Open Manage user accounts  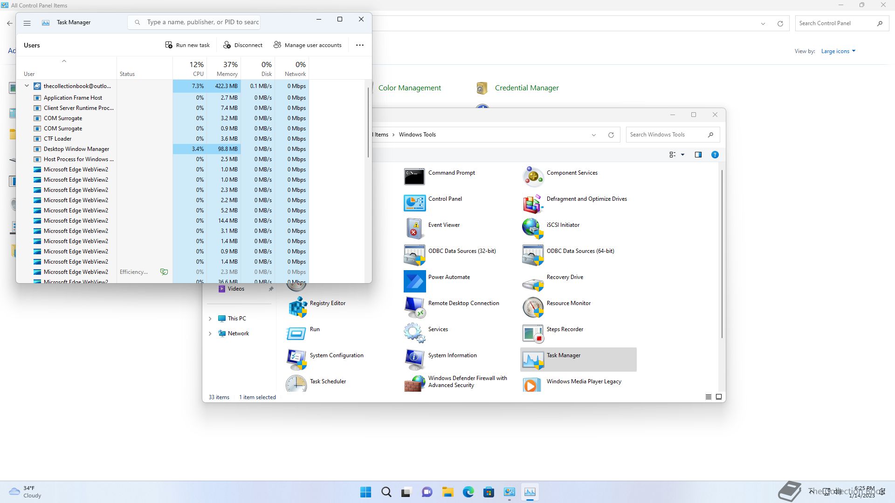308,45
